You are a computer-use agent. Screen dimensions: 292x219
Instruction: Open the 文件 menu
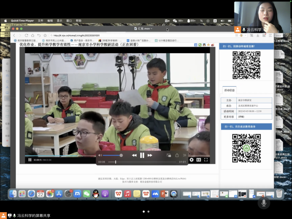[40, 21]
